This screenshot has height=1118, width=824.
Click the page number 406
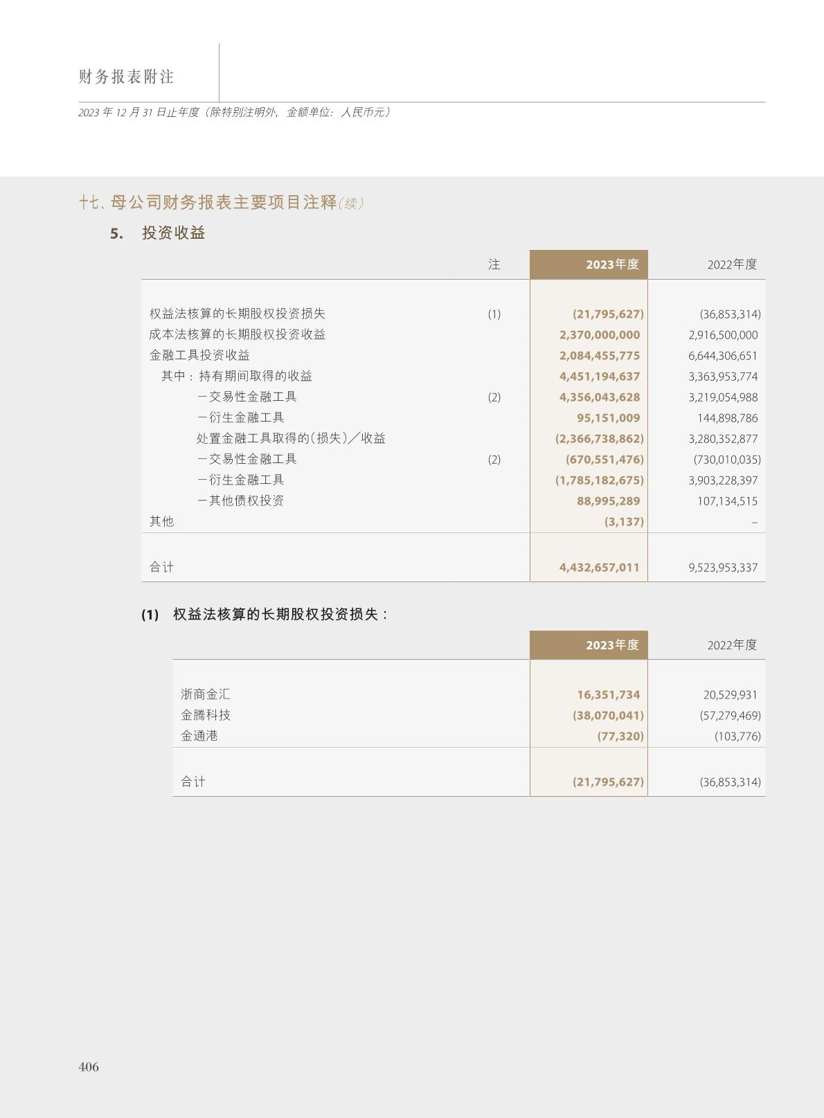89,1067
